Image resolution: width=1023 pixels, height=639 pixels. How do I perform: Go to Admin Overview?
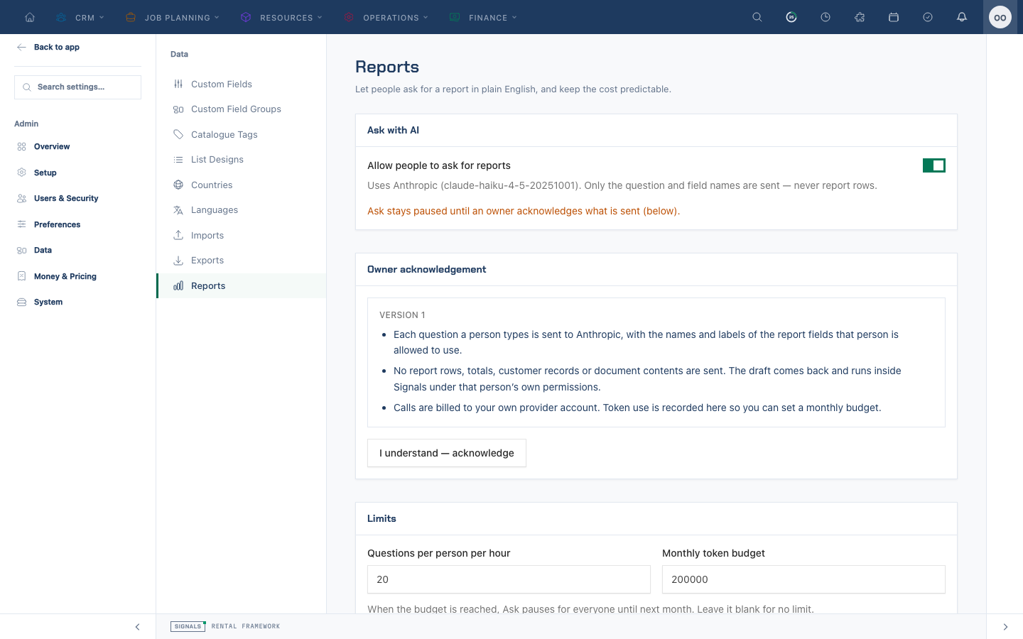click(77, 146)
